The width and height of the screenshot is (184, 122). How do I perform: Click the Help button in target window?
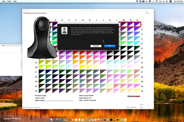[147, 13]
